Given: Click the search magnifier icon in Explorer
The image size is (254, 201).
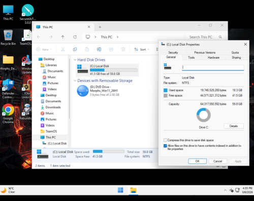Looking at the screenshot, I should coord(220,37).
